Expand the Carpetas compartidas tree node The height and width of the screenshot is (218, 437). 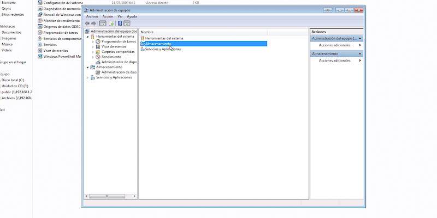point(93,52)
